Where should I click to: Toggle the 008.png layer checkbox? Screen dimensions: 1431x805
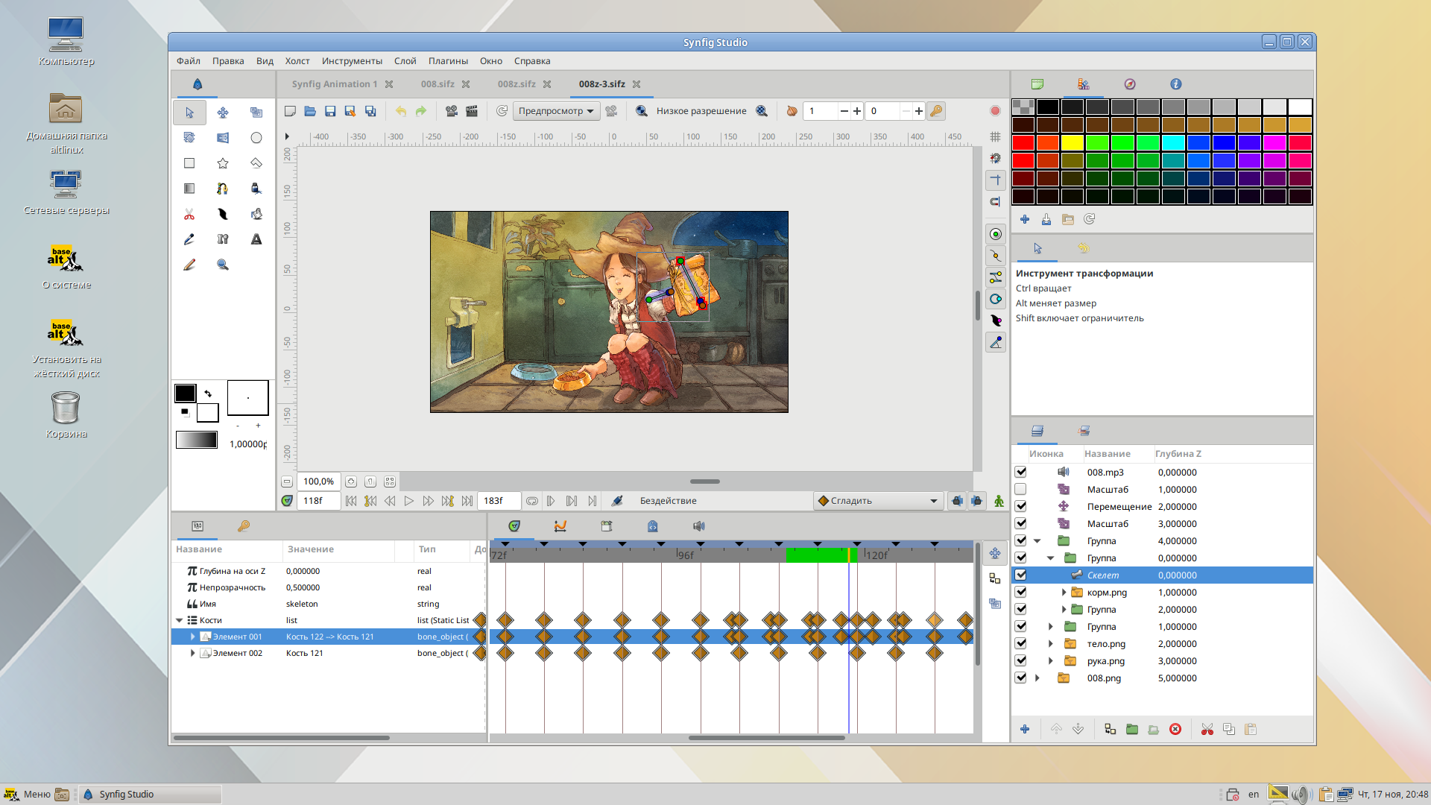coord(1021,678)
